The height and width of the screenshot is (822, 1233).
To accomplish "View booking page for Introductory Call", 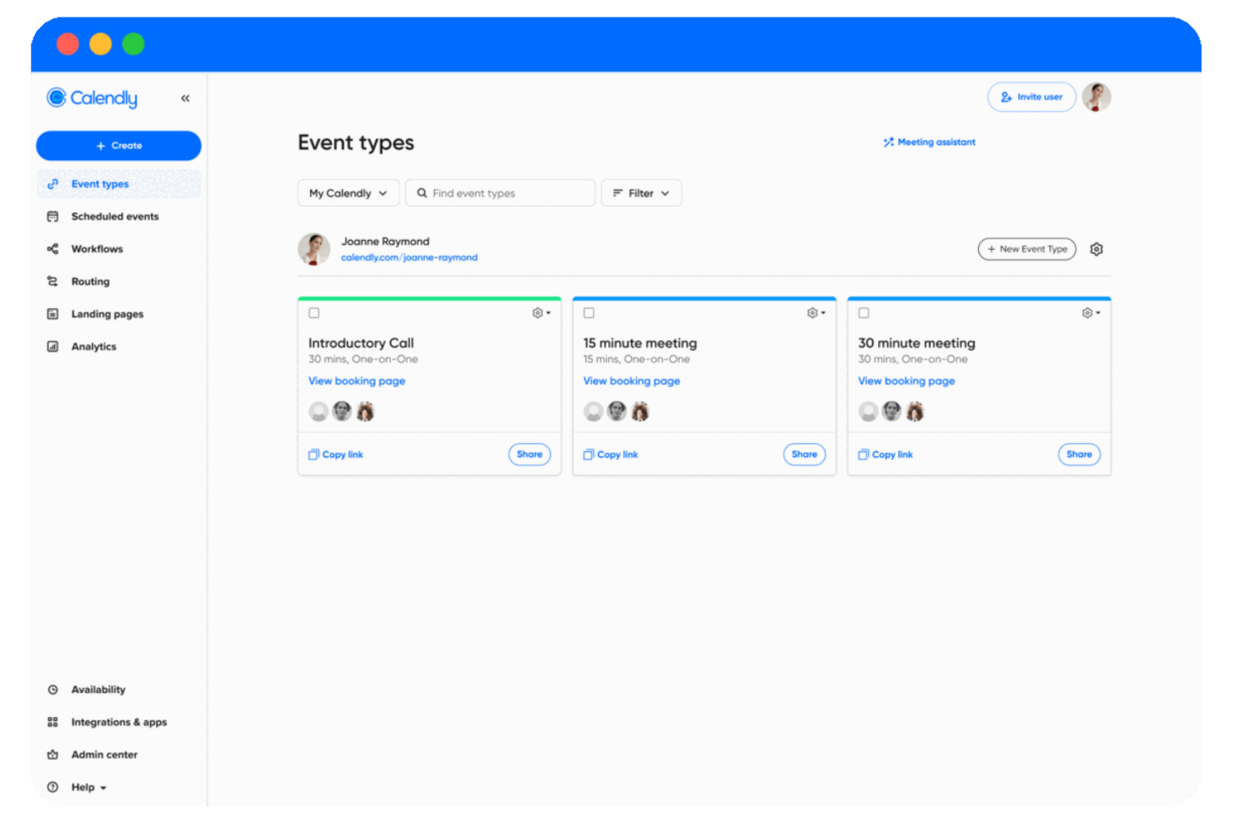I will pos(357,381).
